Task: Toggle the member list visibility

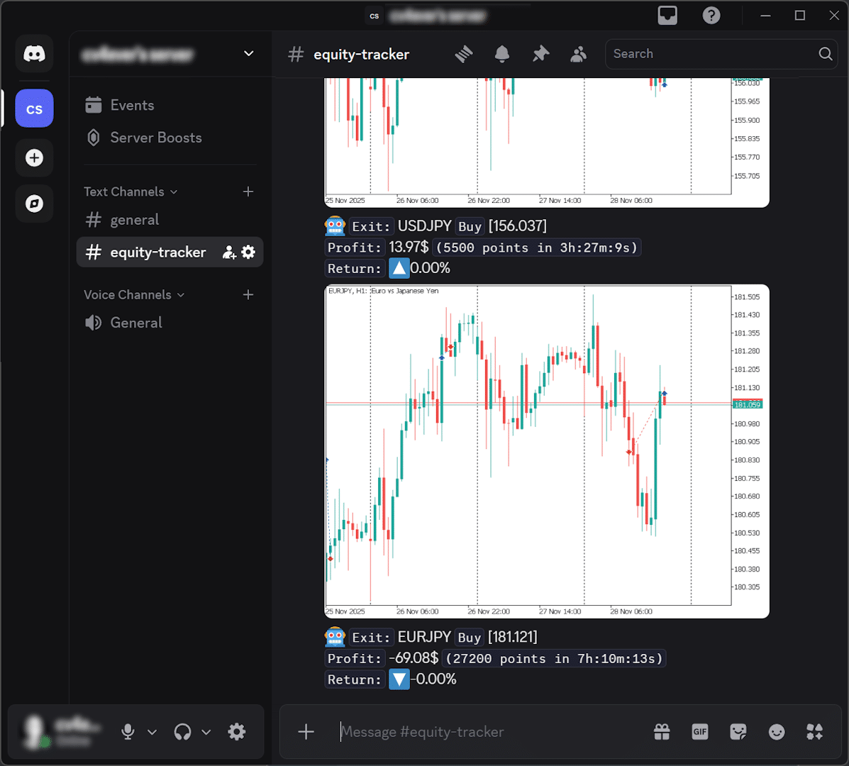Action: [x=579, y=54]
